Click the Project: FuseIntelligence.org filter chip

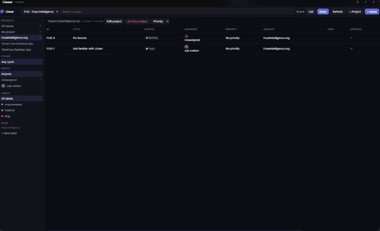pos(64,21)
